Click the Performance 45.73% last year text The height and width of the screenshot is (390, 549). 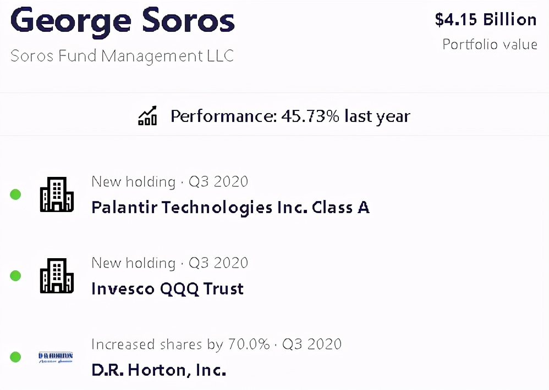tap(290, 116)
